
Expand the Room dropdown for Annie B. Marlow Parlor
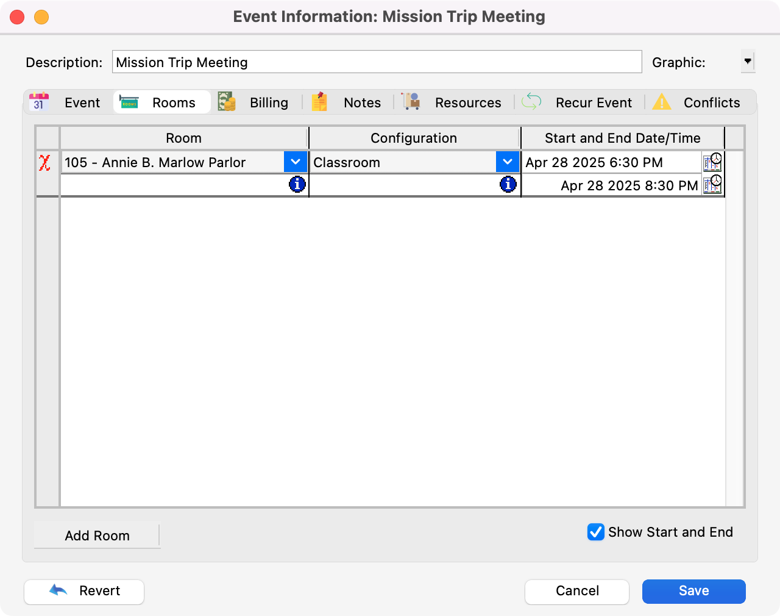point(296,162)
